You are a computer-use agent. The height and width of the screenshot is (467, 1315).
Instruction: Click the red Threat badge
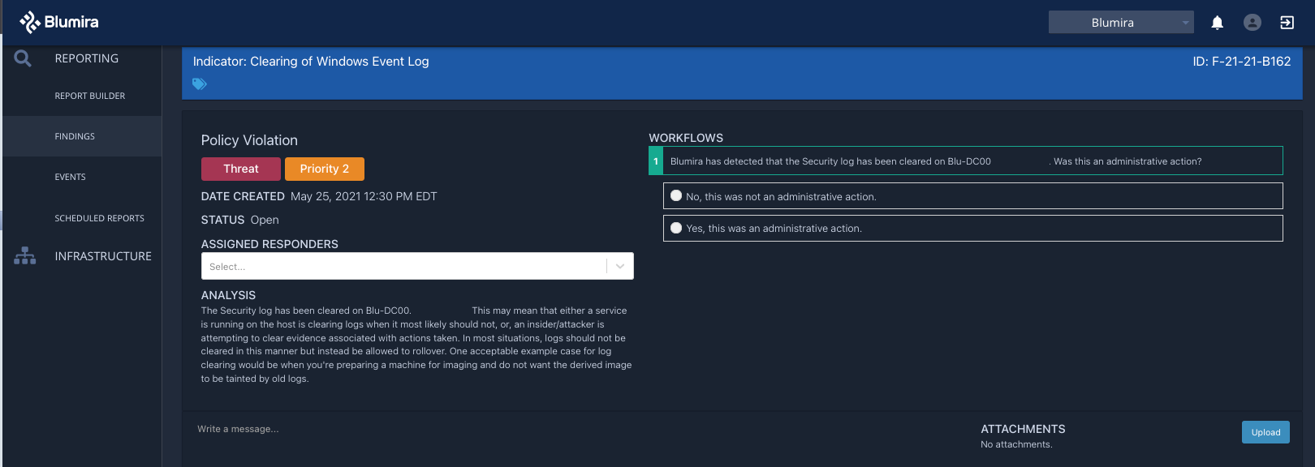(241, 169)
